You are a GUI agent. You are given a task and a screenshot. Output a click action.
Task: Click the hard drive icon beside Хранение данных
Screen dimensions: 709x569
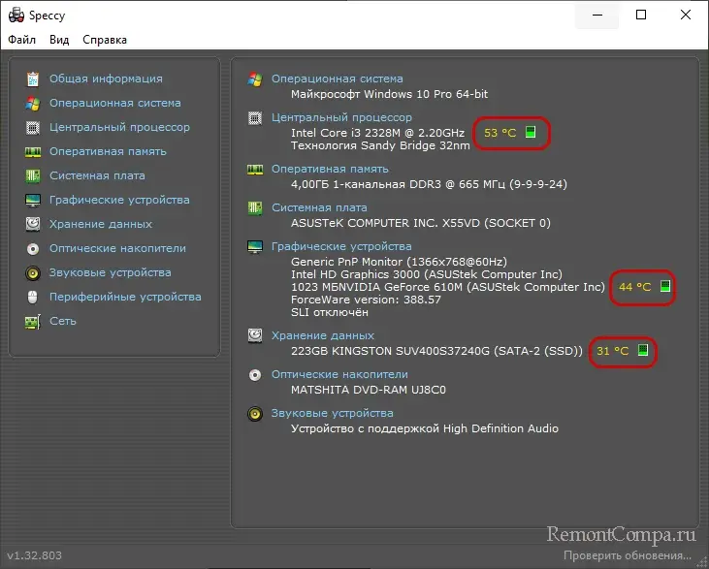pos(33,224)
